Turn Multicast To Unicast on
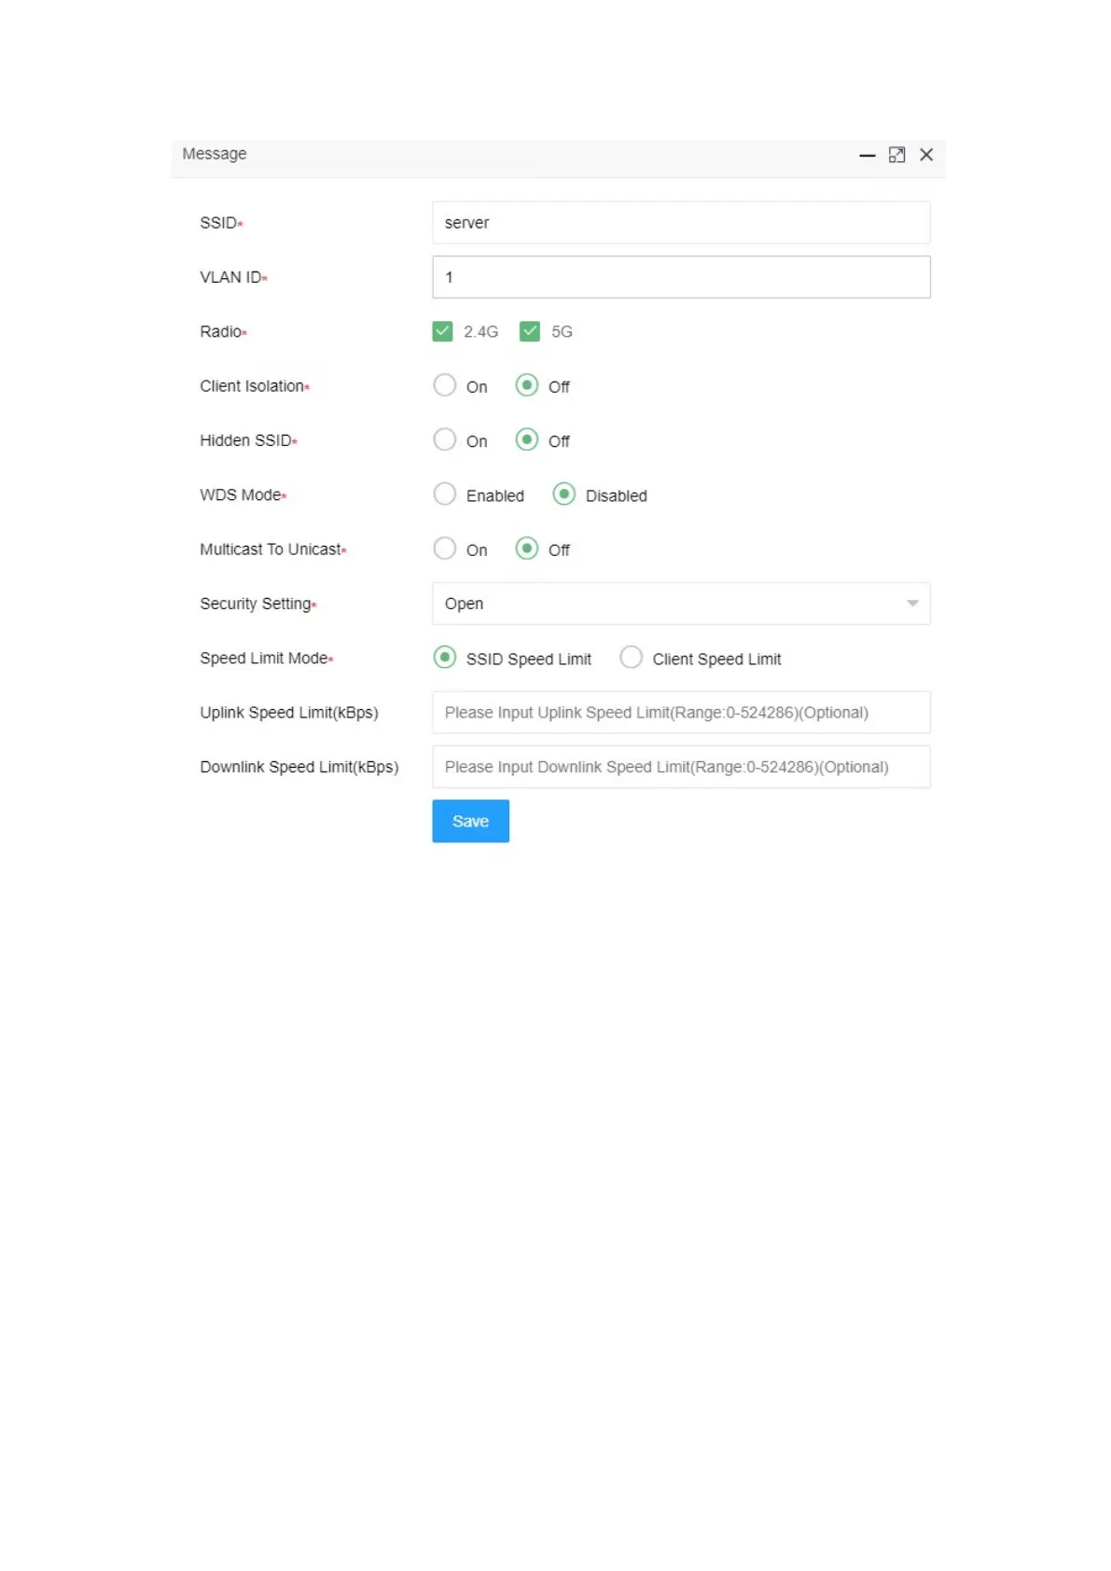Screen dimensions: 1111x1571 click(x=445, y=549)
